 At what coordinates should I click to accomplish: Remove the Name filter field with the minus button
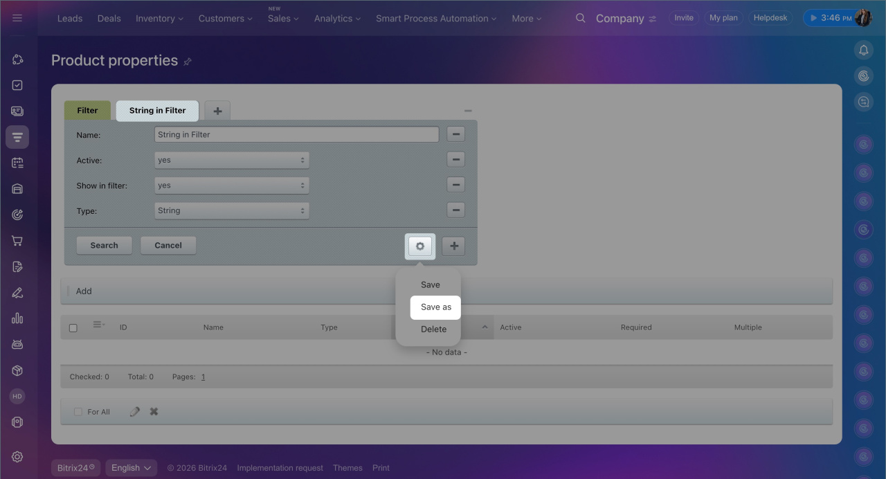455,134
